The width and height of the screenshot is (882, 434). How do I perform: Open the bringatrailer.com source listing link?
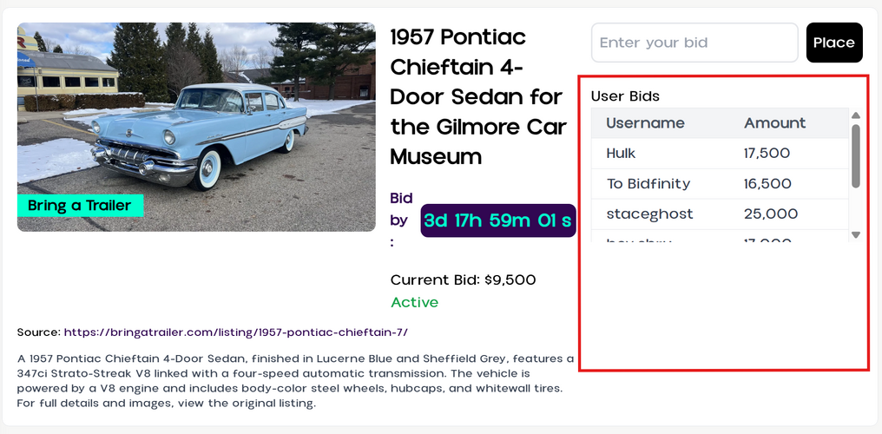pyautogui.click(x=235, y=332)
